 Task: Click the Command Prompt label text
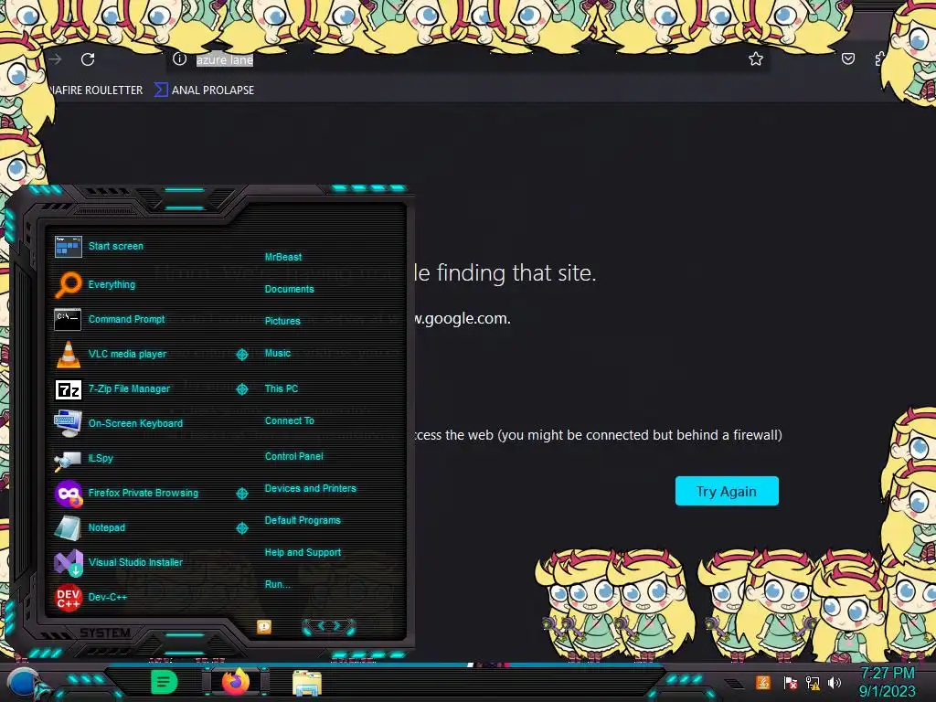click(126, 319)
